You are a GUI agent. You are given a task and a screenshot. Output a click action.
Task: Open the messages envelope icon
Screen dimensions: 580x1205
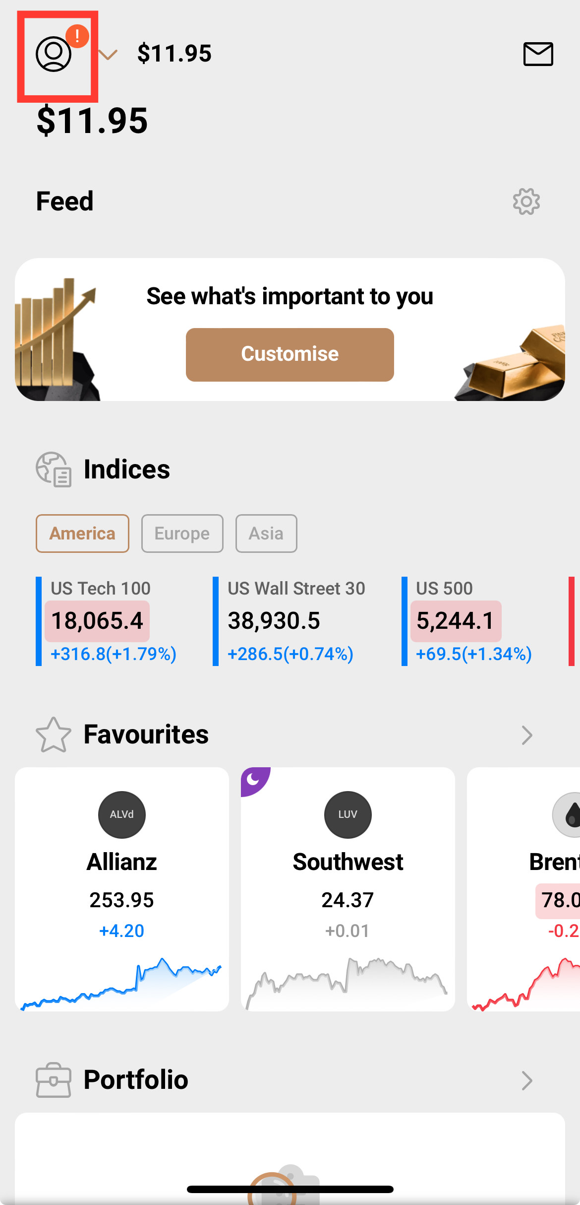[x=538, y=54]
